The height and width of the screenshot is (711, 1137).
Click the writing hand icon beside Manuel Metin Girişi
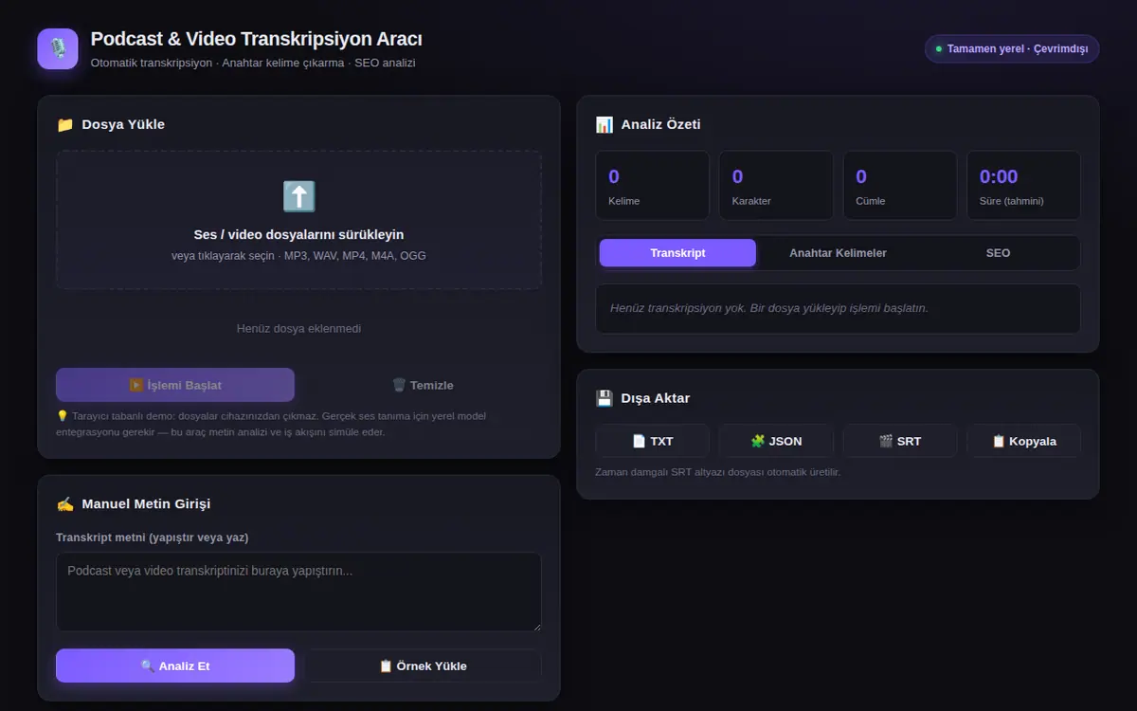65,503
